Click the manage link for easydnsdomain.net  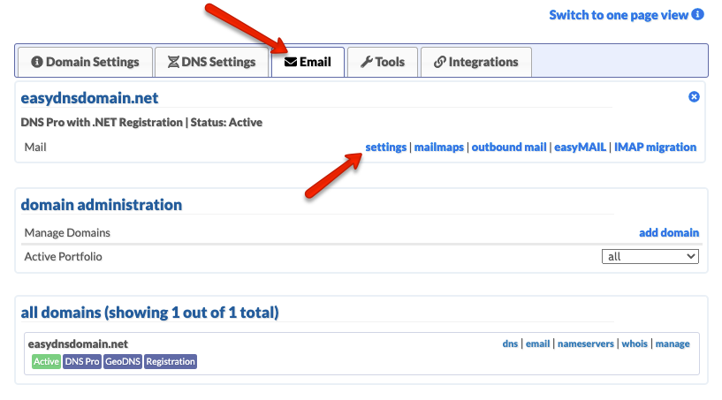click(x=673, y=343)
